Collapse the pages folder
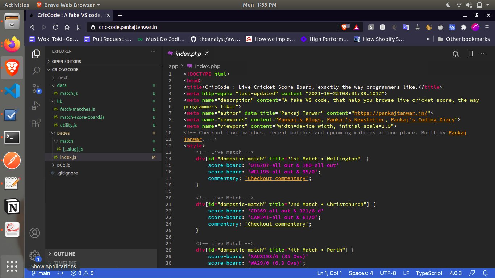Viewport: 495px width, 278px height. click(63, 133)
